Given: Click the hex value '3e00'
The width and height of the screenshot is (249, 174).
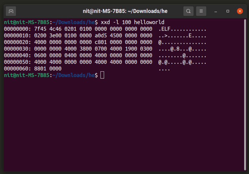Looking at the screenshot, I should coord(55,36).
